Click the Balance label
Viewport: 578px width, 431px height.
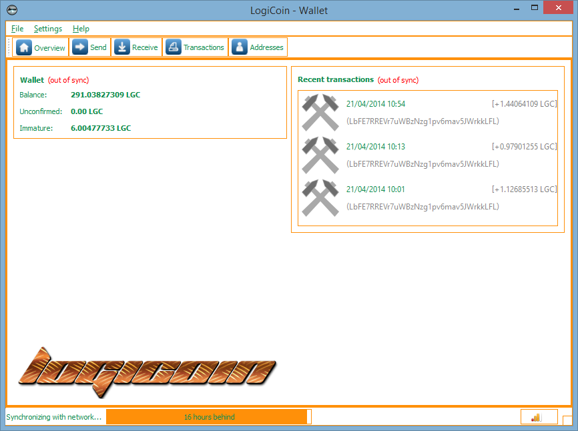point(33,95)
